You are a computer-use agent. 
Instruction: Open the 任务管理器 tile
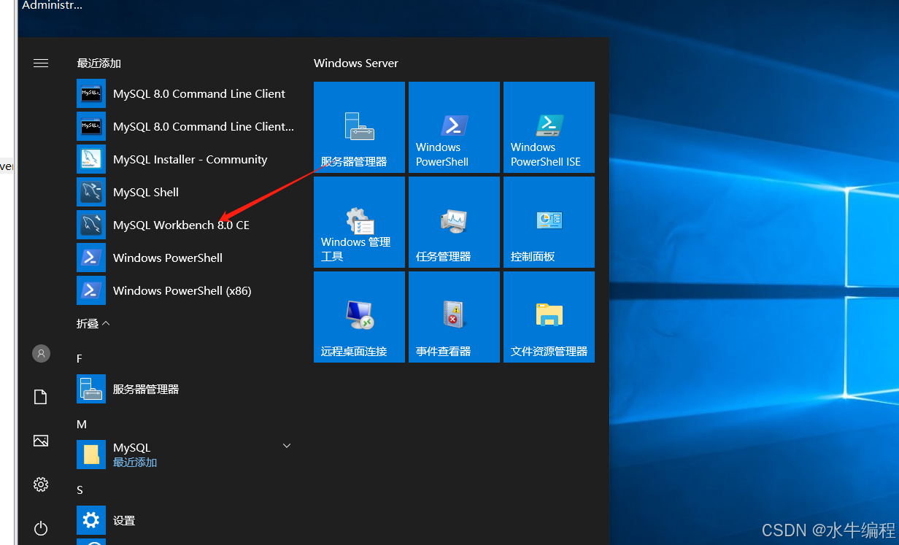coord(454,222)
